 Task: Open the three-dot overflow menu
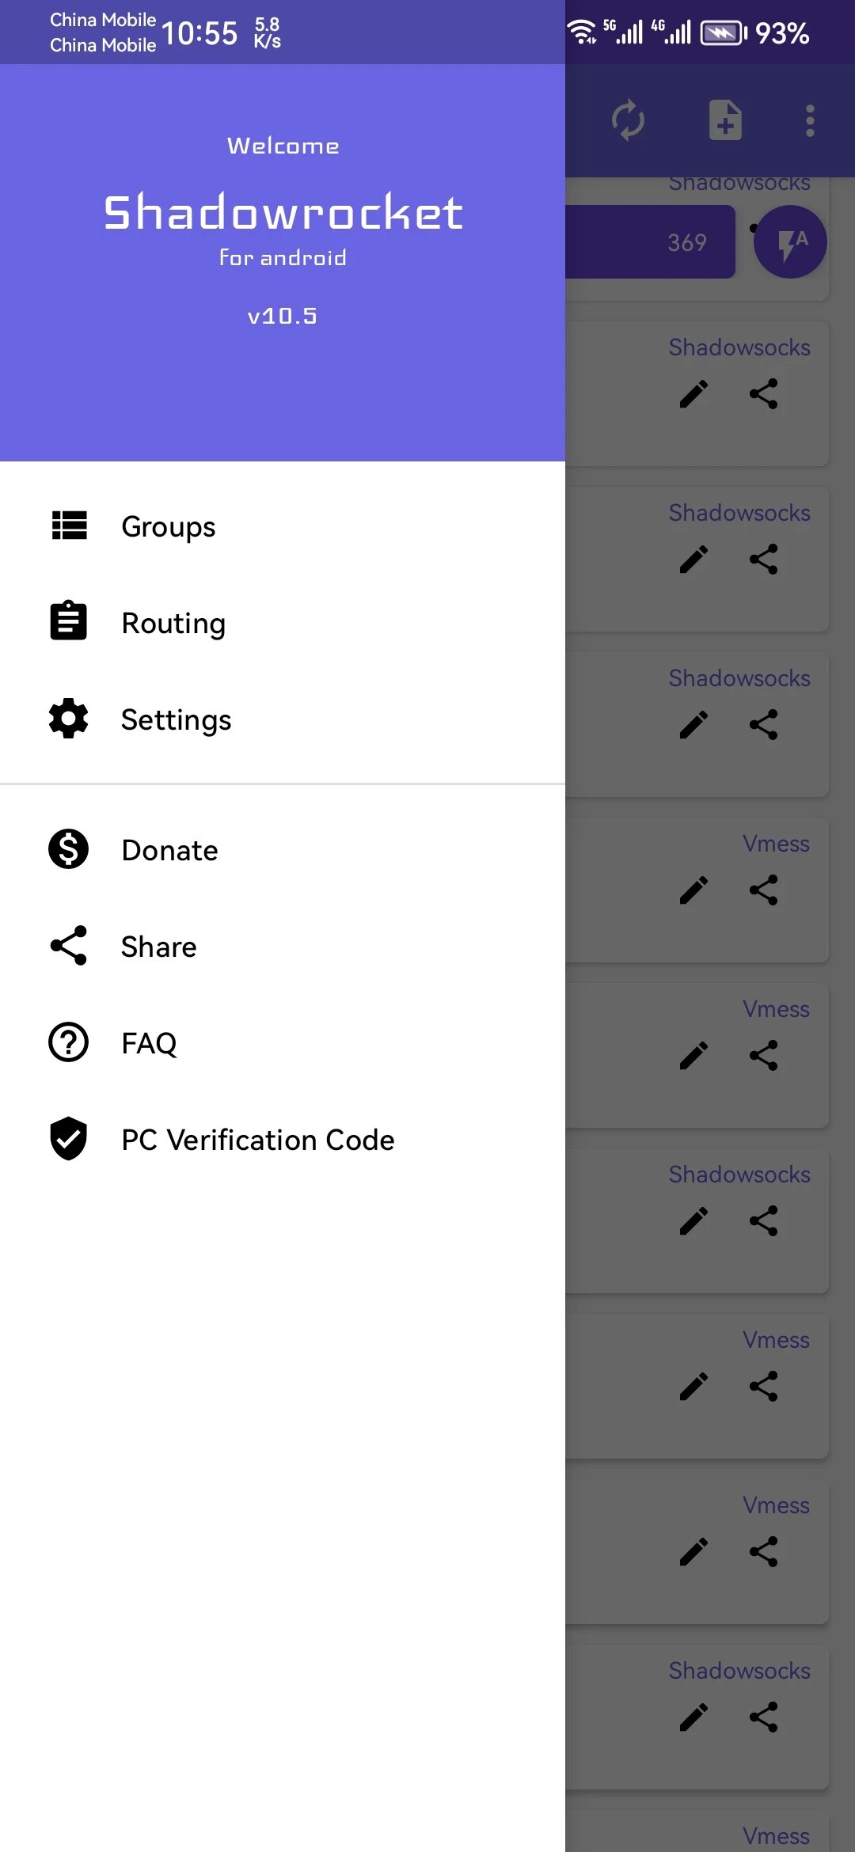(809, 120)
